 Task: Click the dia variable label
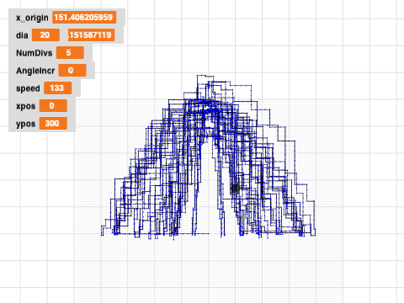point(22,35)
